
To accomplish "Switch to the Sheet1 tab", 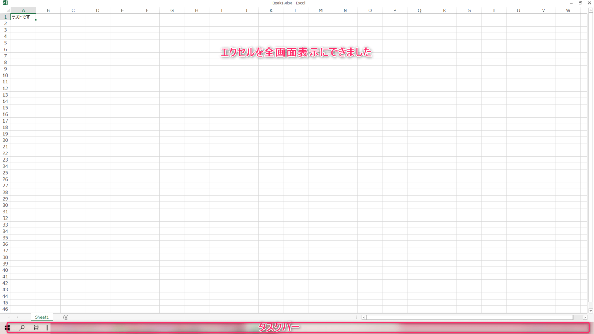I will 42,317.
